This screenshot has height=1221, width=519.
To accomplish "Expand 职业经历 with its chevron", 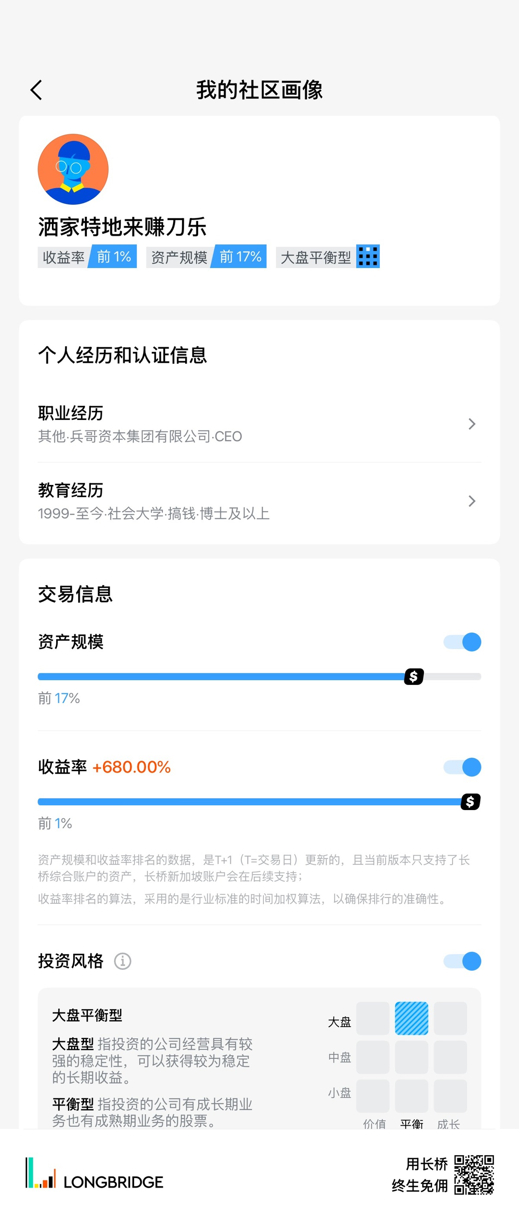I will tap(472, 424).
